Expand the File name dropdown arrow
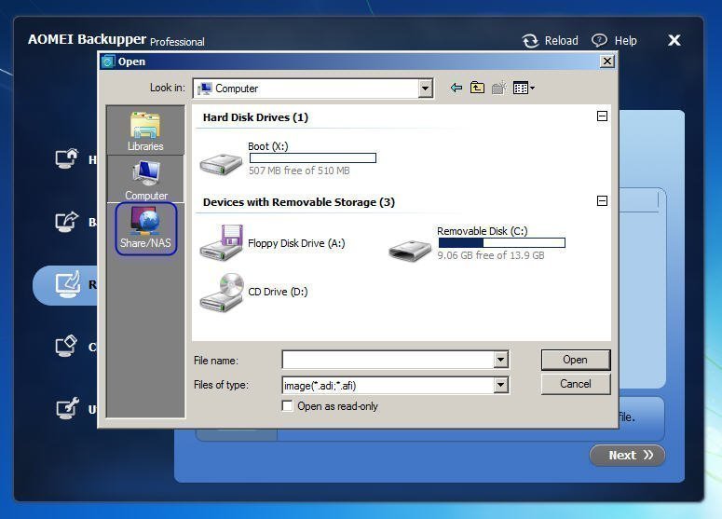Image resolution: width=722 pixels, height=519 pixels. pos(501,360)
